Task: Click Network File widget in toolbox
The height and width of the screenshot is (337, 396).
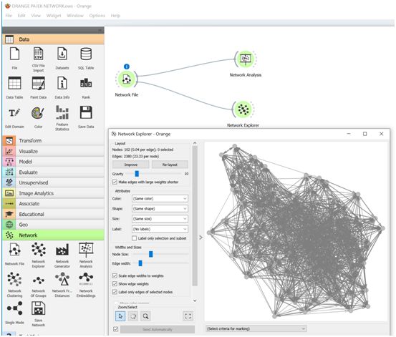Action: pyautogui.click(x=14, y=249)
